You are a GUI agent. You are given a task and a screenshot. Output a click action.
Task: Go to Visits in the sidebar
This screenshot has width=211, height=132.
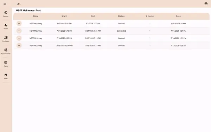click(x=6, y=76)
